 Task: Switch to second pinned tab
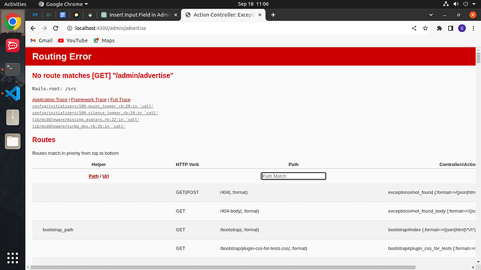point(49,15)
